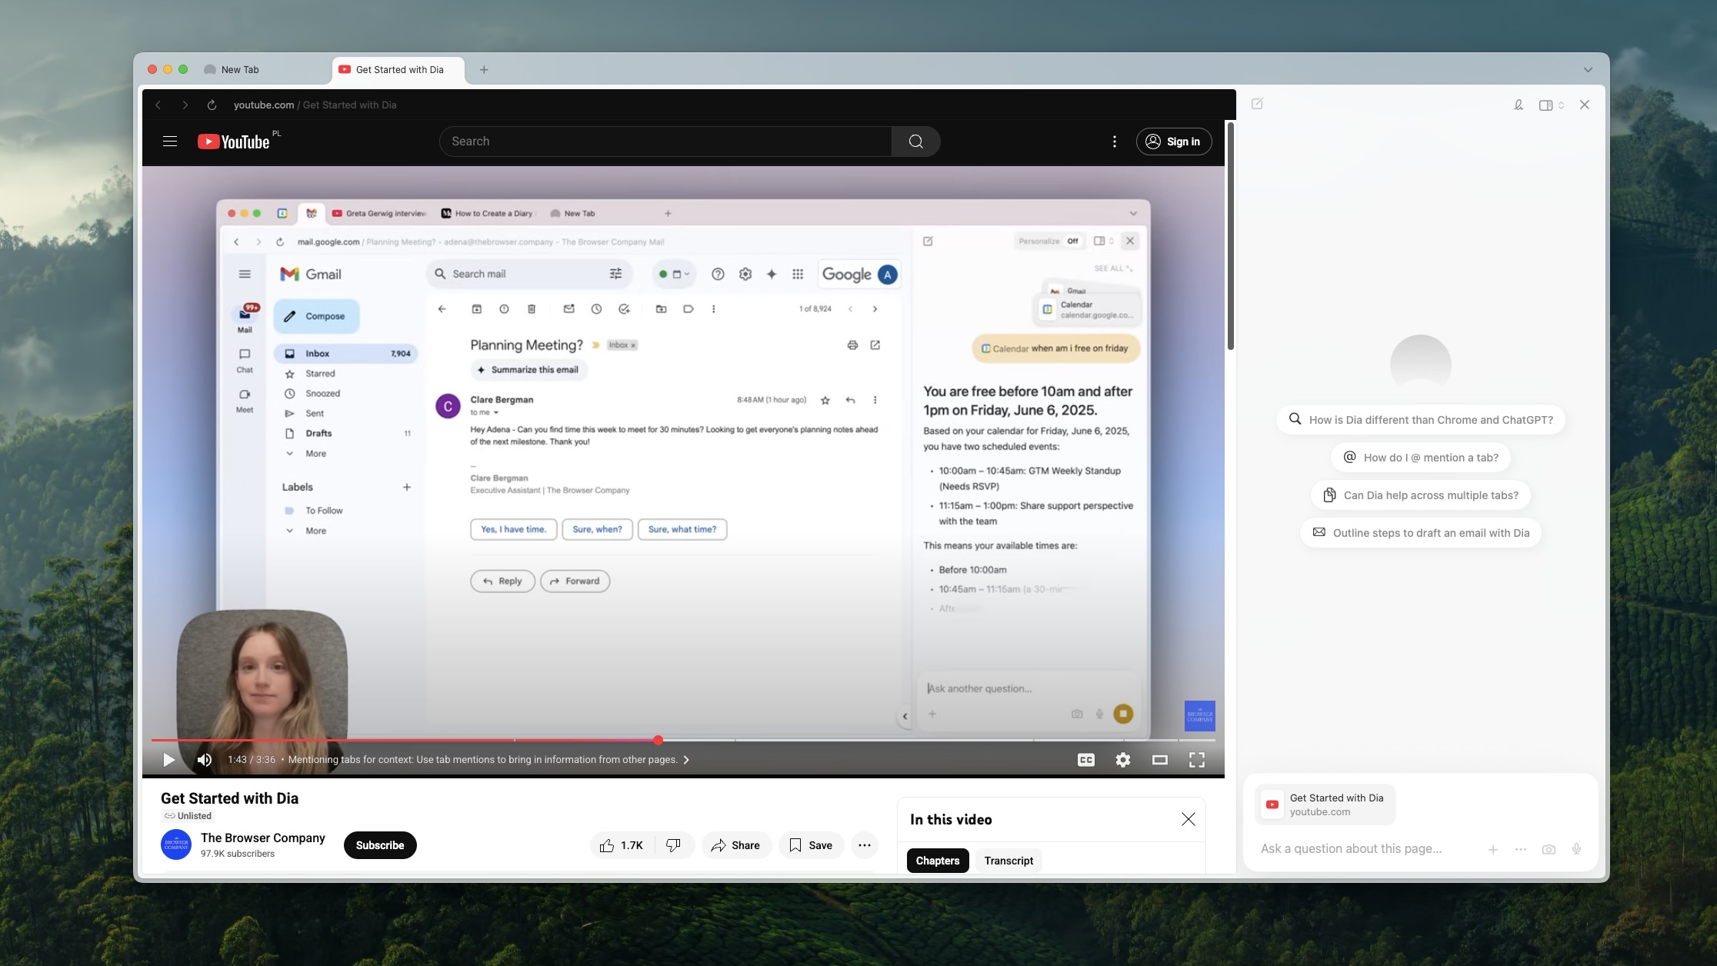Viewport: 1717px width, 966px height.
Task: Select "Can Dia help across multiple tabs?" suggestion
Action: click(1420, 495)
